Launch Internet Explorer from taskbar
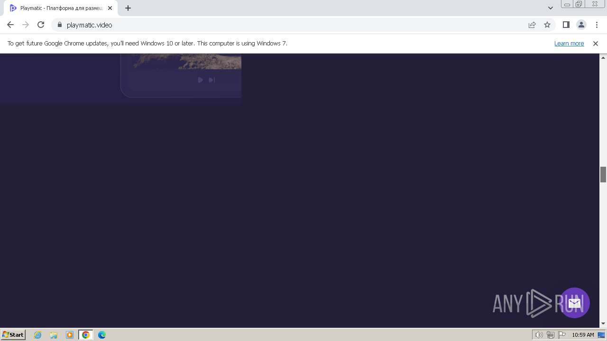 coord(38,335)
